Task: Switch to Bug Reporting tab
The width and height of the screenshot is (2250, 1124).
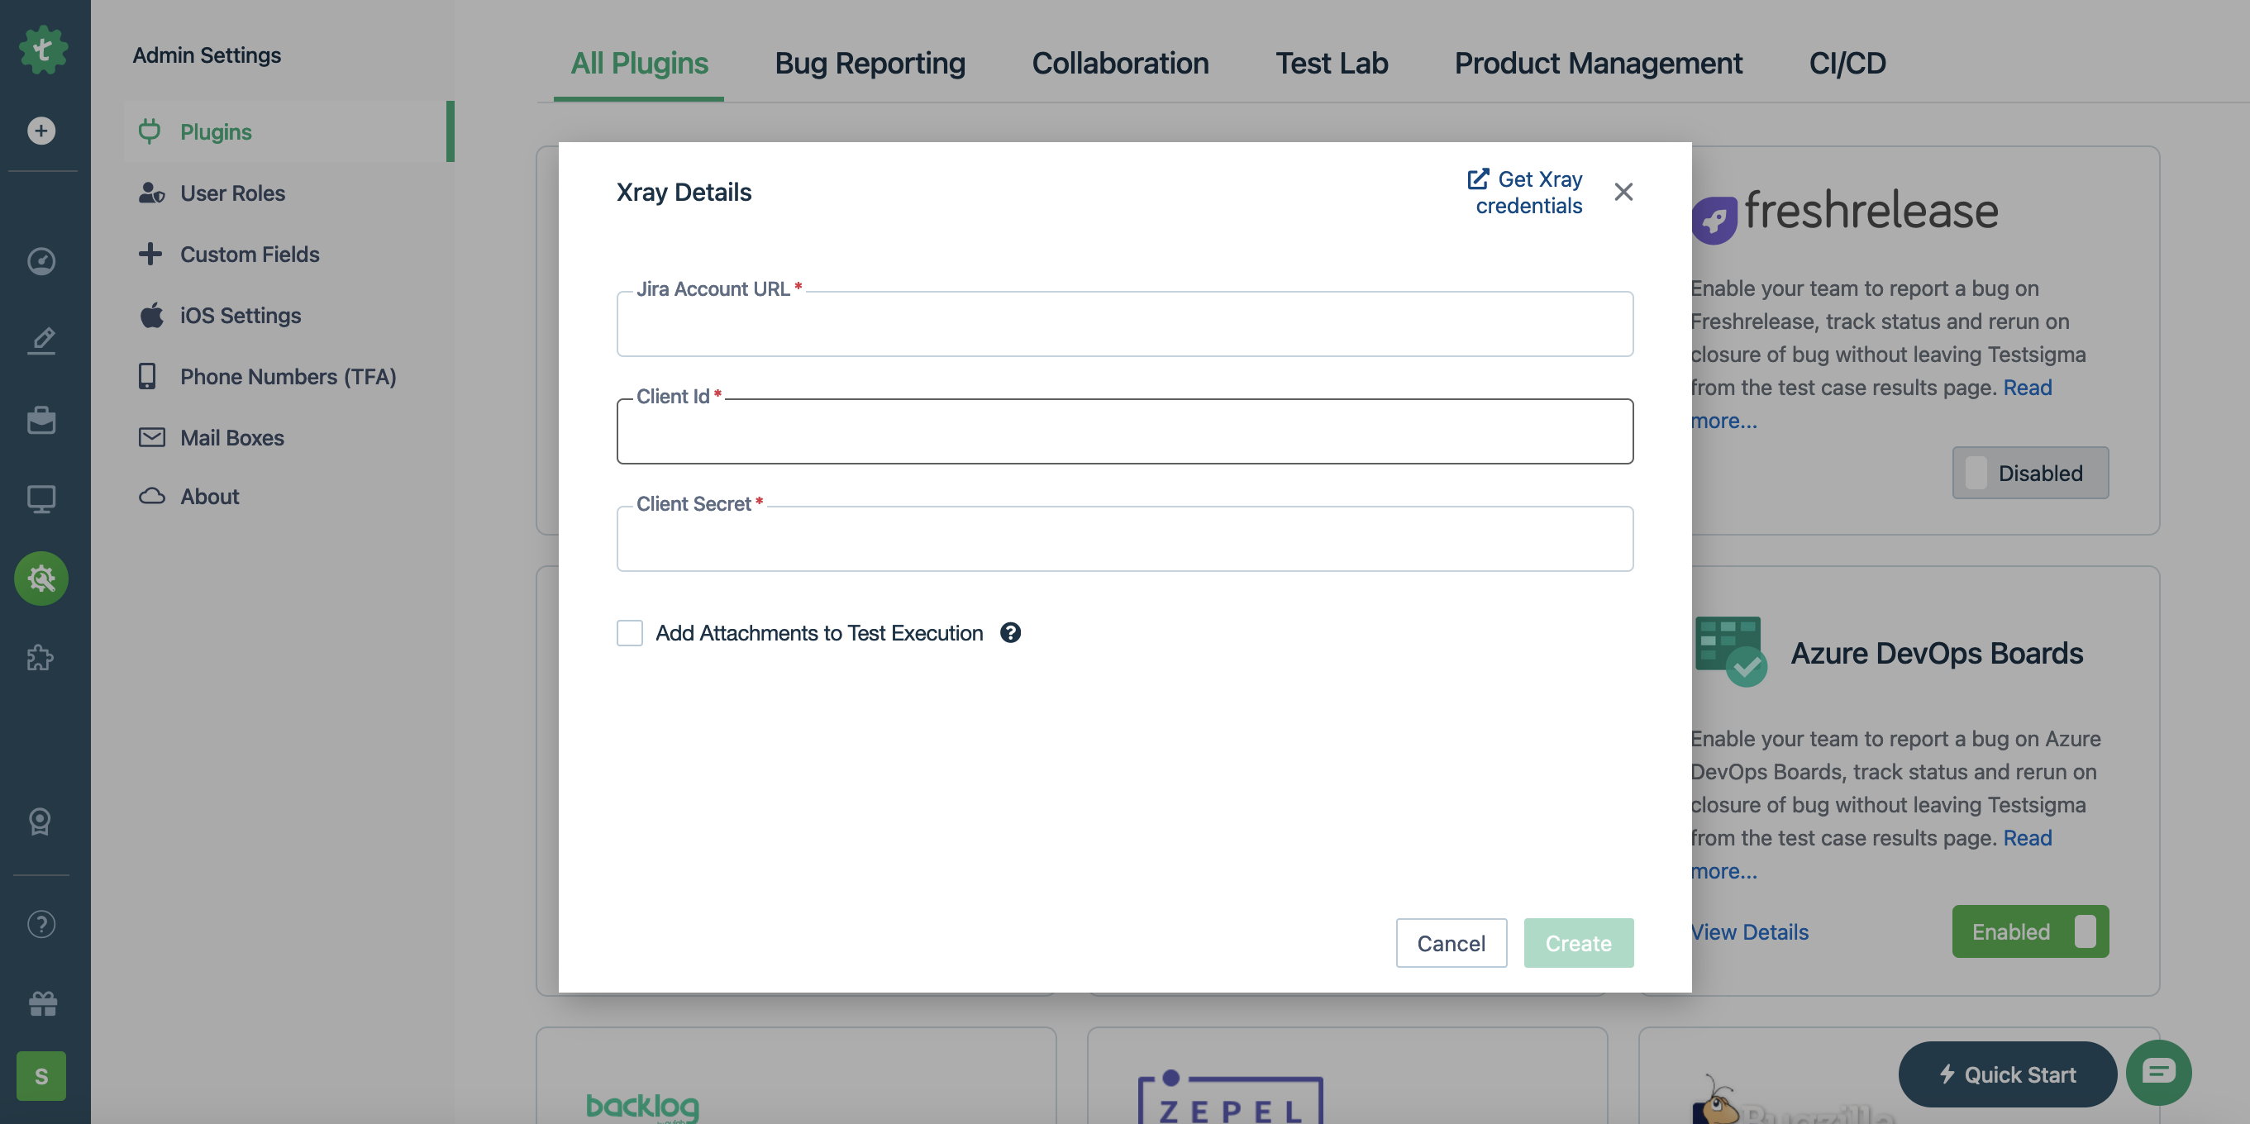Action: tap(870, 63)
